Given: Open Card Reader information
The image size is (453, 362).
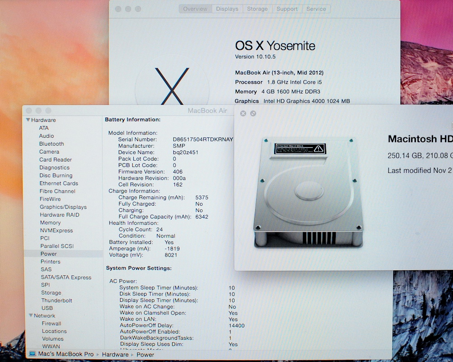Looking at the screenshot, I should 55,159.
